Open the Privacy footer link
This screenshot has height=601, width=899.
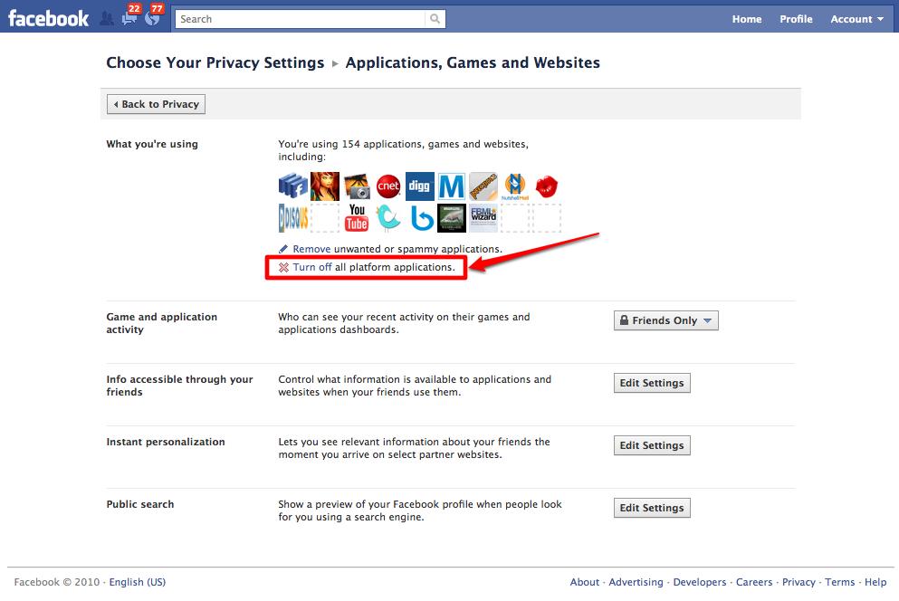tap(799, 582)
